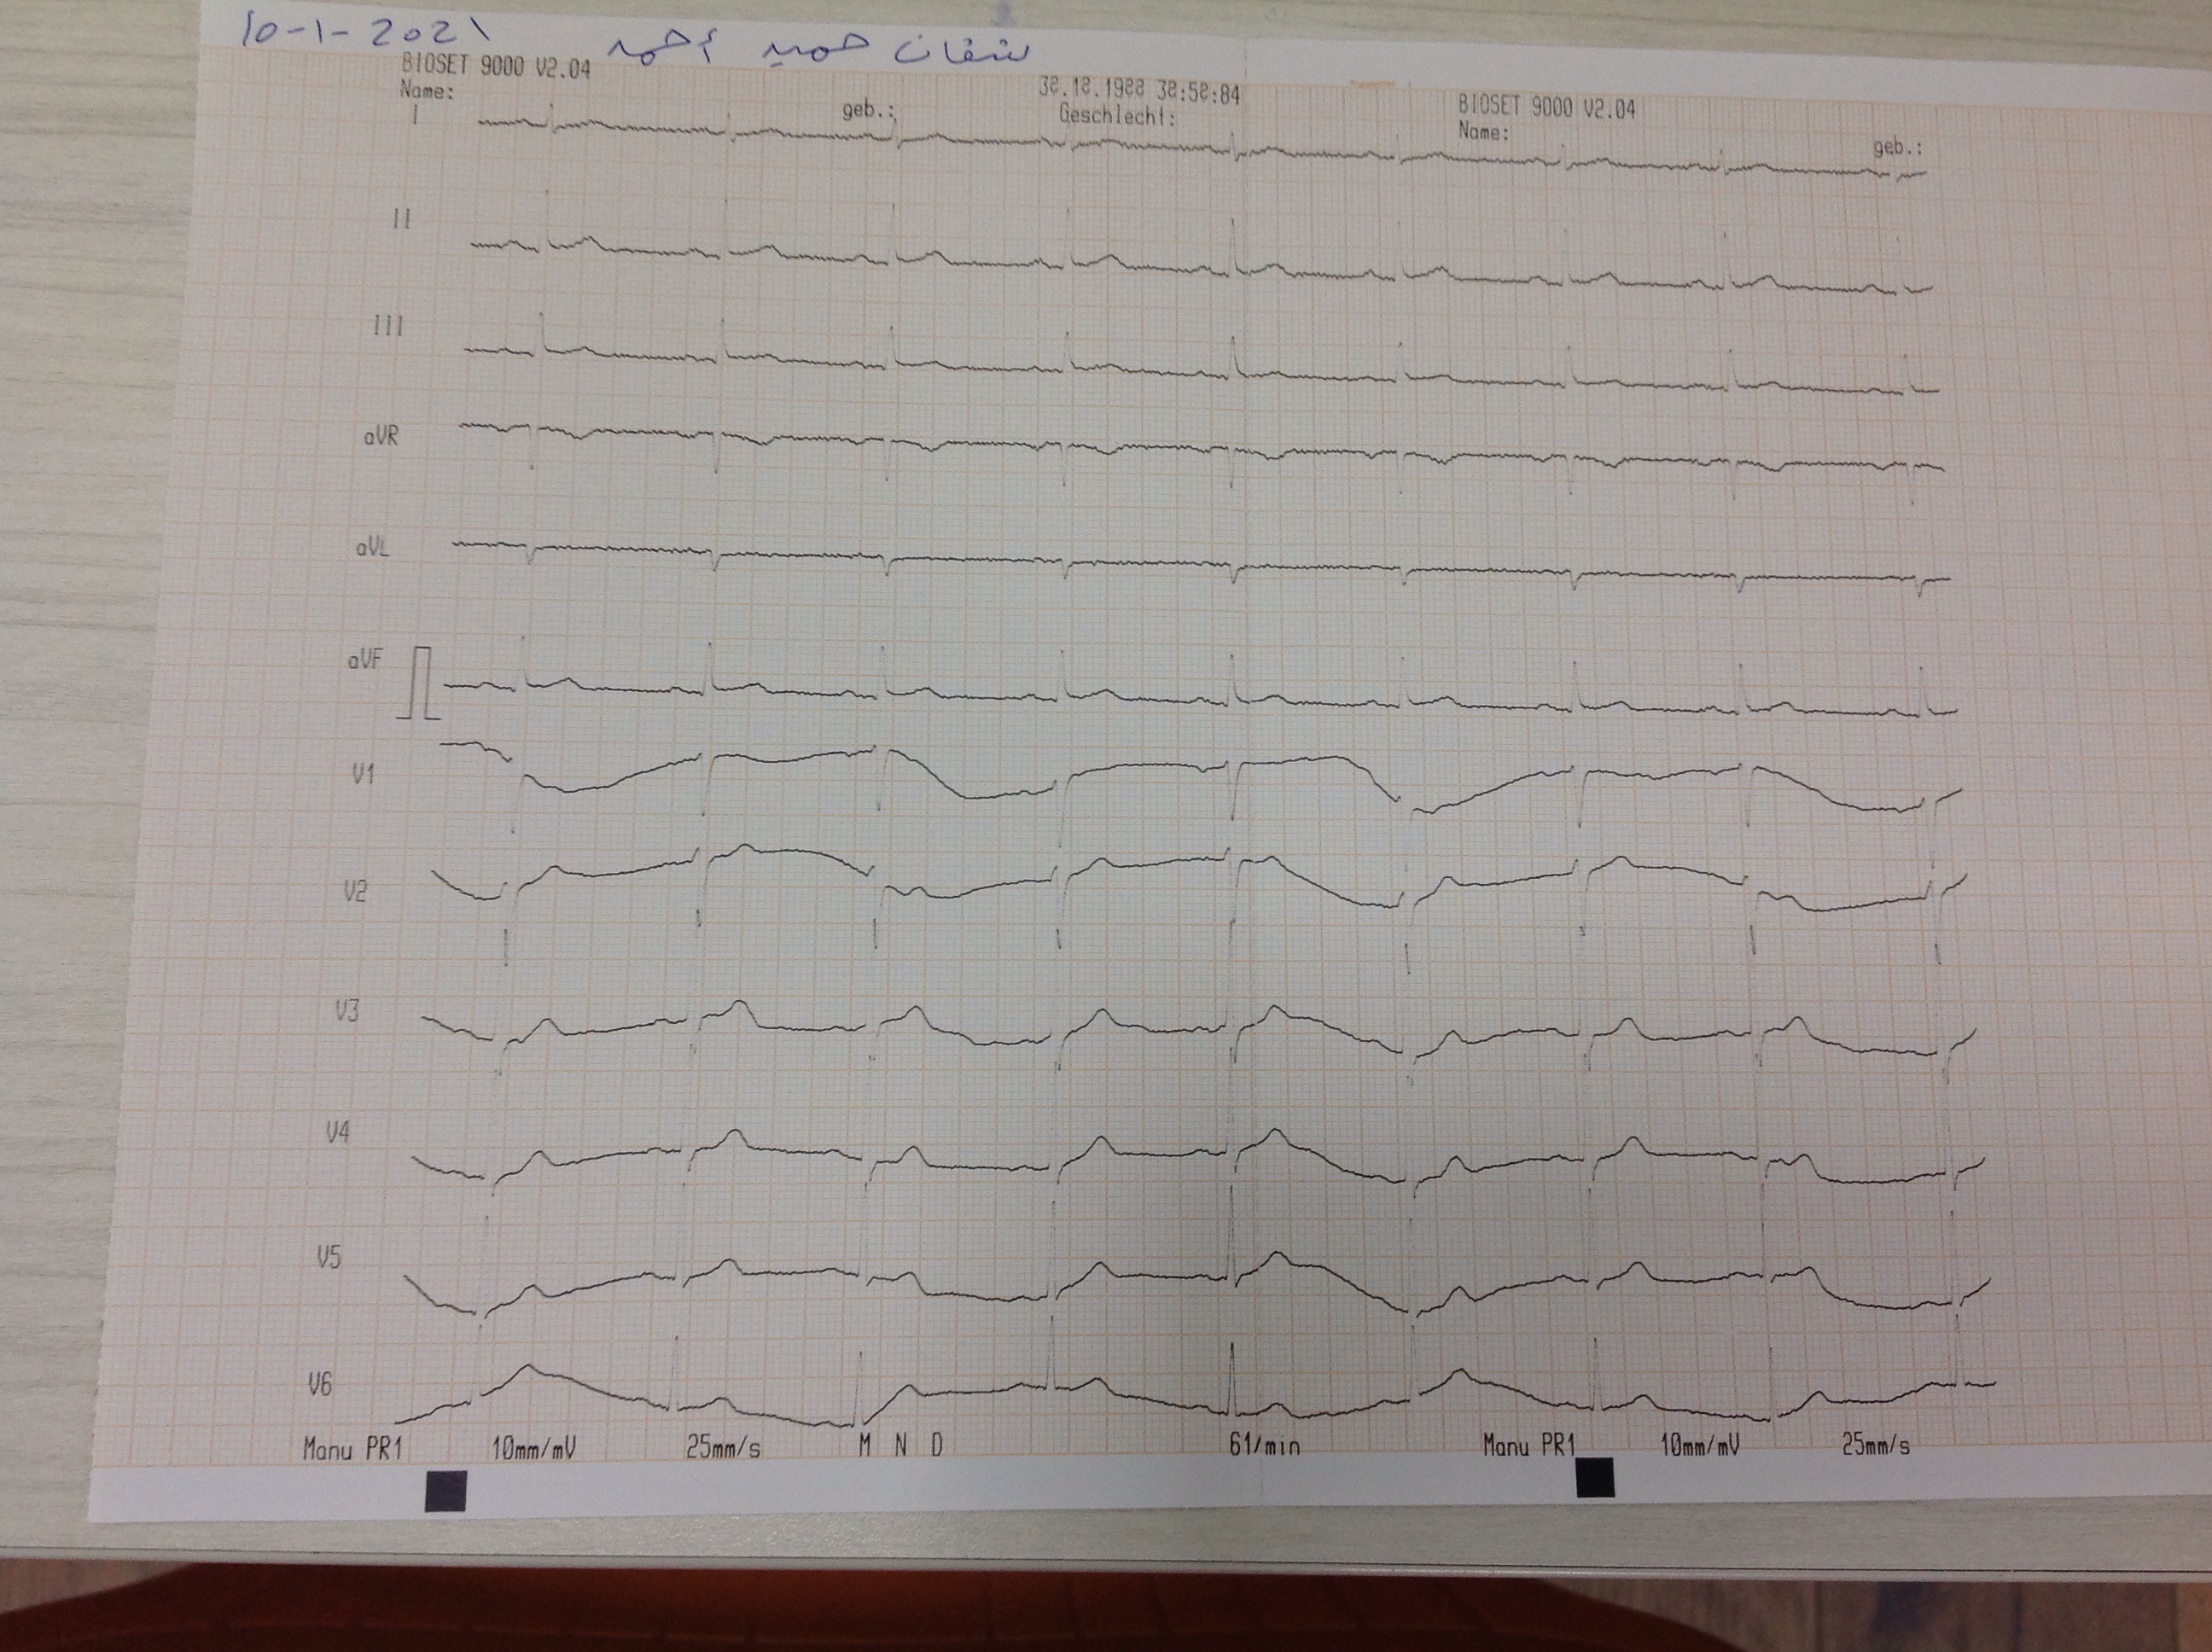Click the lead V3 label
Viewport: 2212px width, 1652px height.
click(346, 1011)
